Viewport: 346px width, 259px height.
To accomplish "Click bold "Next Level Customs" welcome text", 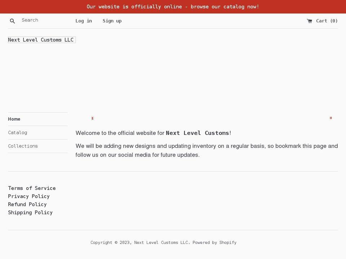I will pyautogui.click(x=198, y=133).
